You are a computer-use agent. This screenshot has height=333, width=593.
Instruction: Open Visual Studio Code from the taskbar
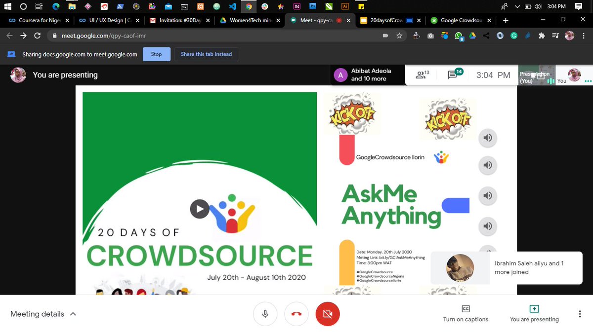[x=232, y=7]
